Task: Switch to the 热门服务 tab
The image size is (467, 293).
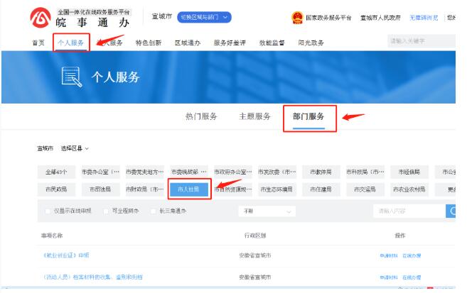Action: tap(201, 116)
